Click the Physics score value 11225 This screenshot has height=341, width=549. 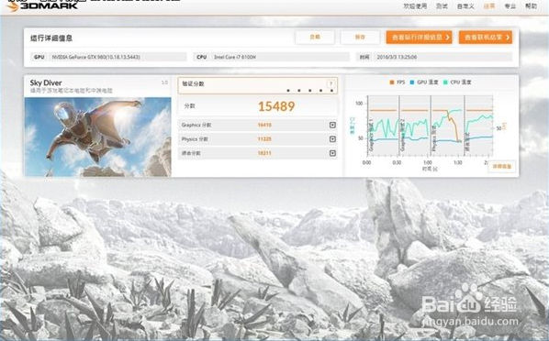tap(264, 139)
